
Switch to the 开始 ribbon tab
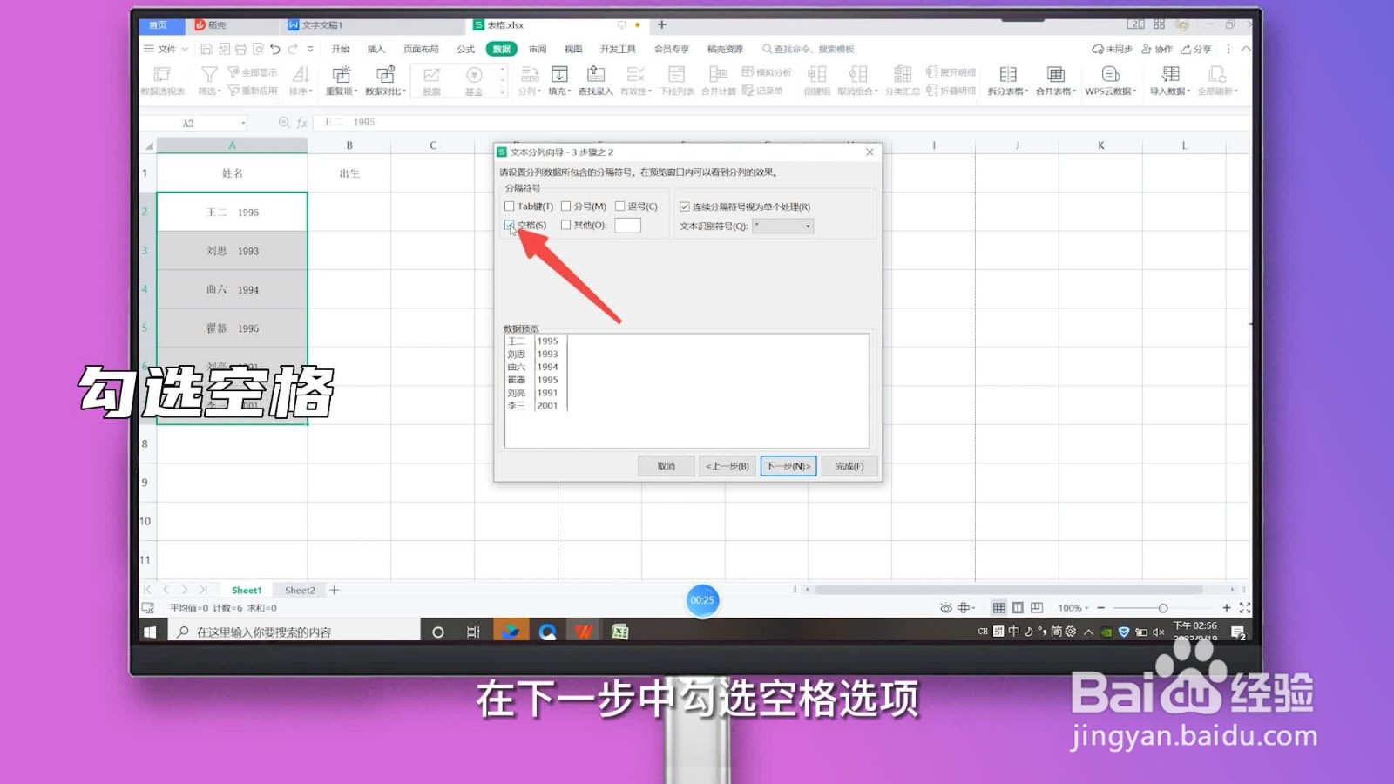point(341,49)
